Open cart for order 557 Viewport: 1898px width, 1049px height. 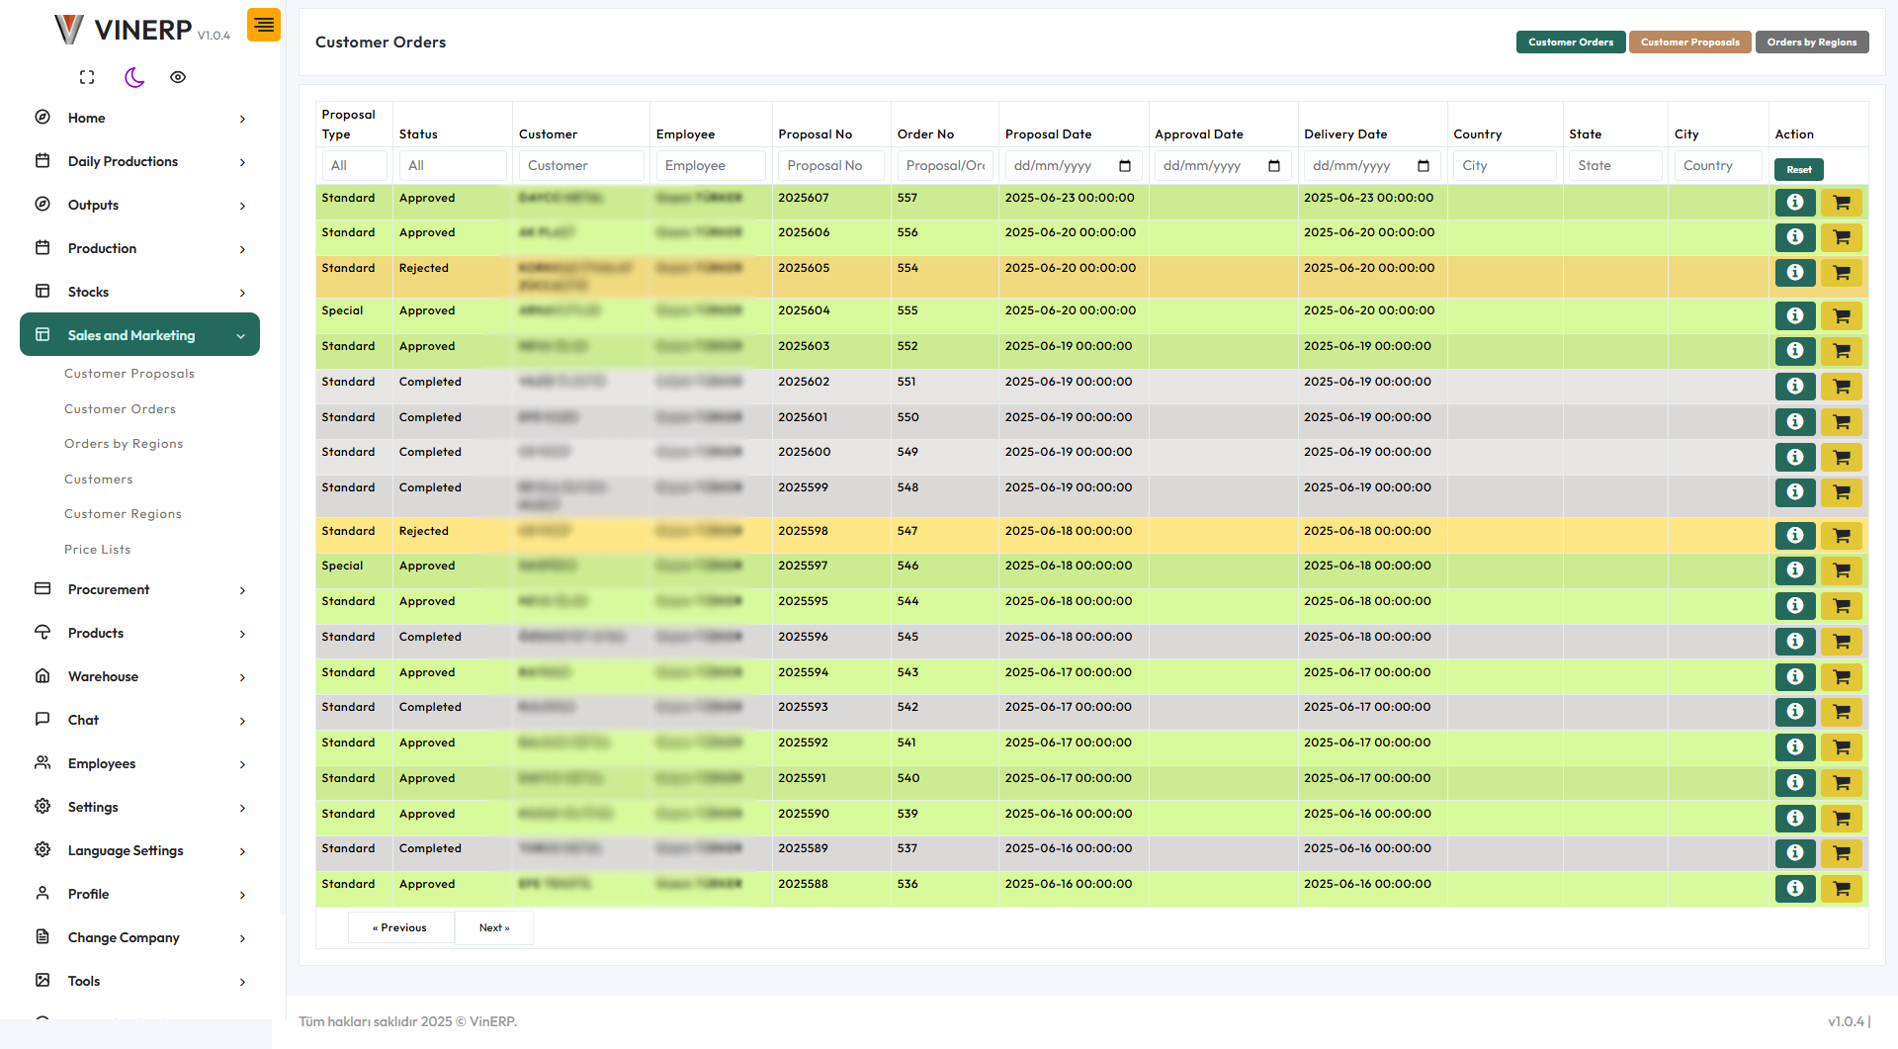(1842, 203)
